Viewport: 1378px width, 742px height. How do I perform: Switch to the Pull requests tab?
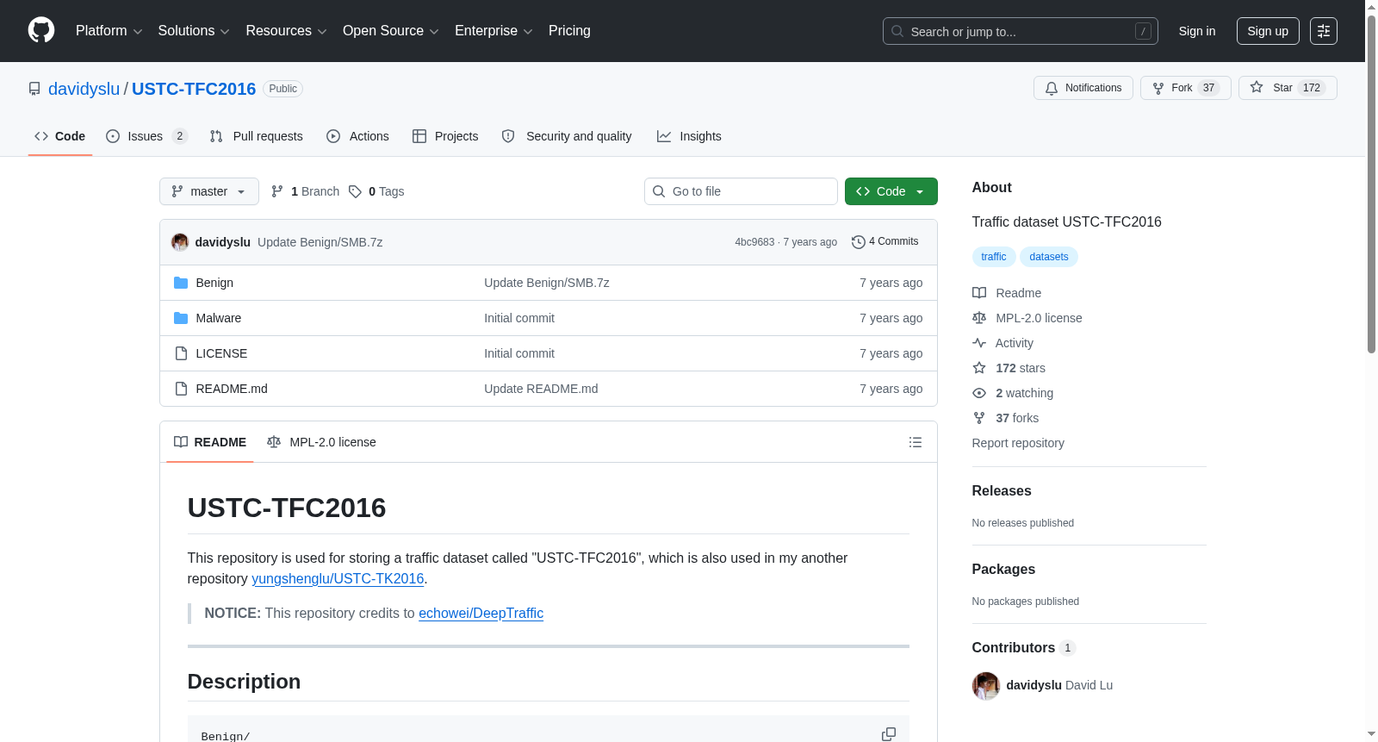(257, 136)
